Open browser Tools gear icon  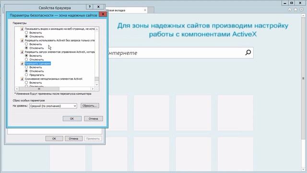click(301, 10)
